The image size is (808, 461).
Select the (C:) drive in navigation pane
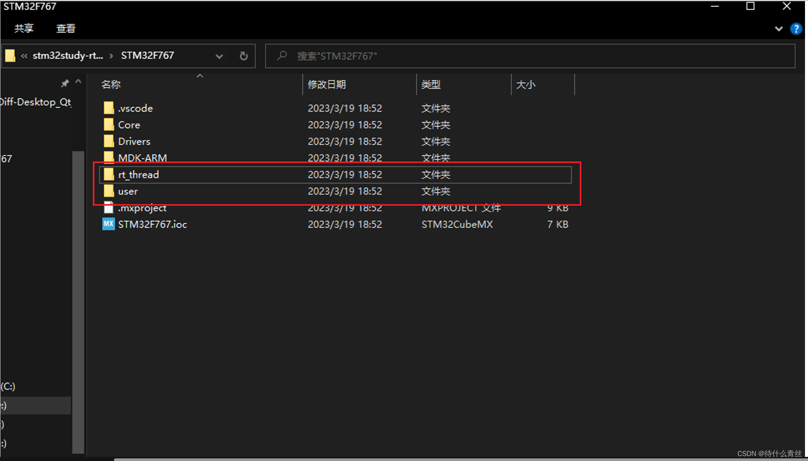click(8, 386)
